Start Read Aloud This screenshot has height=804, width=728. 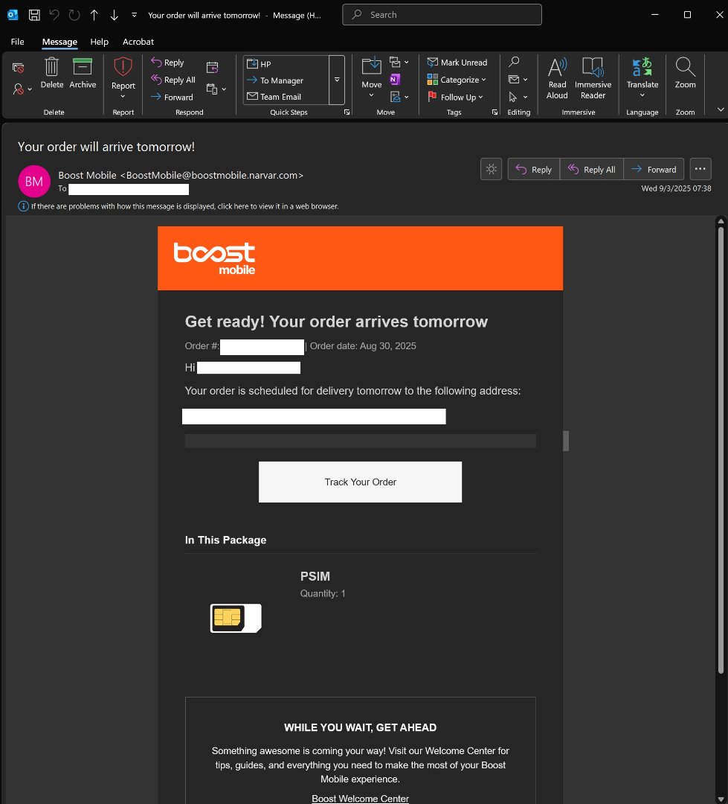pos(557,78)
